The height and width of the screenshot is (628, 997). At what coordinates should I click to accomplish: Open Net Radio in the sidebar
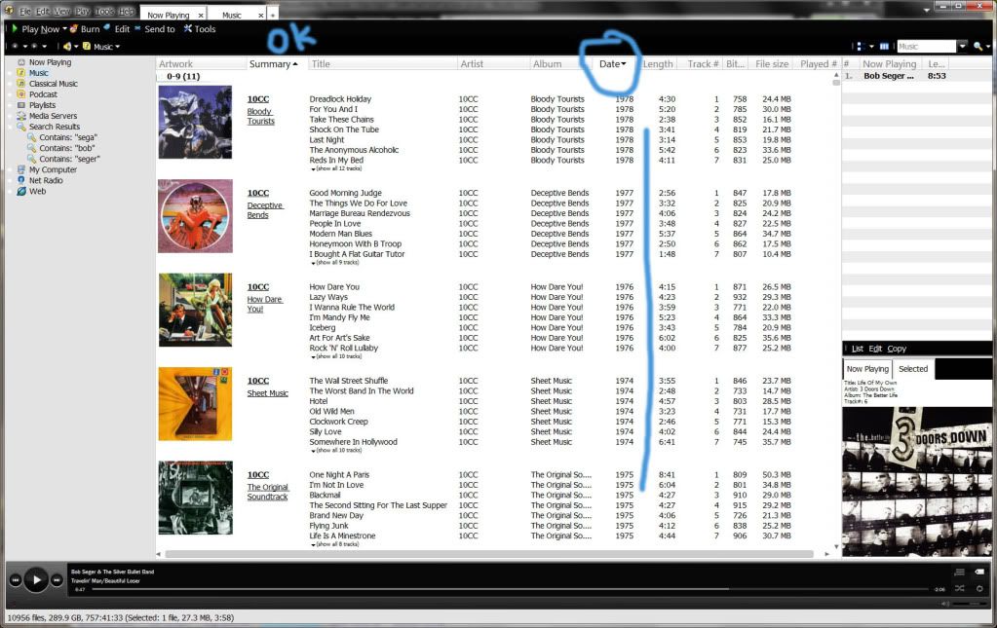pos(45,180)
